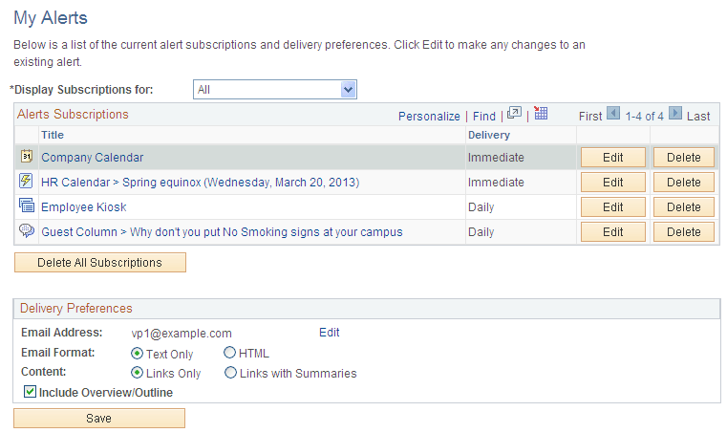The width and height of the screenshot is (727, 433).
Task: Click the Guest Column speech bubble icon
Action: (x=26, y=231)
